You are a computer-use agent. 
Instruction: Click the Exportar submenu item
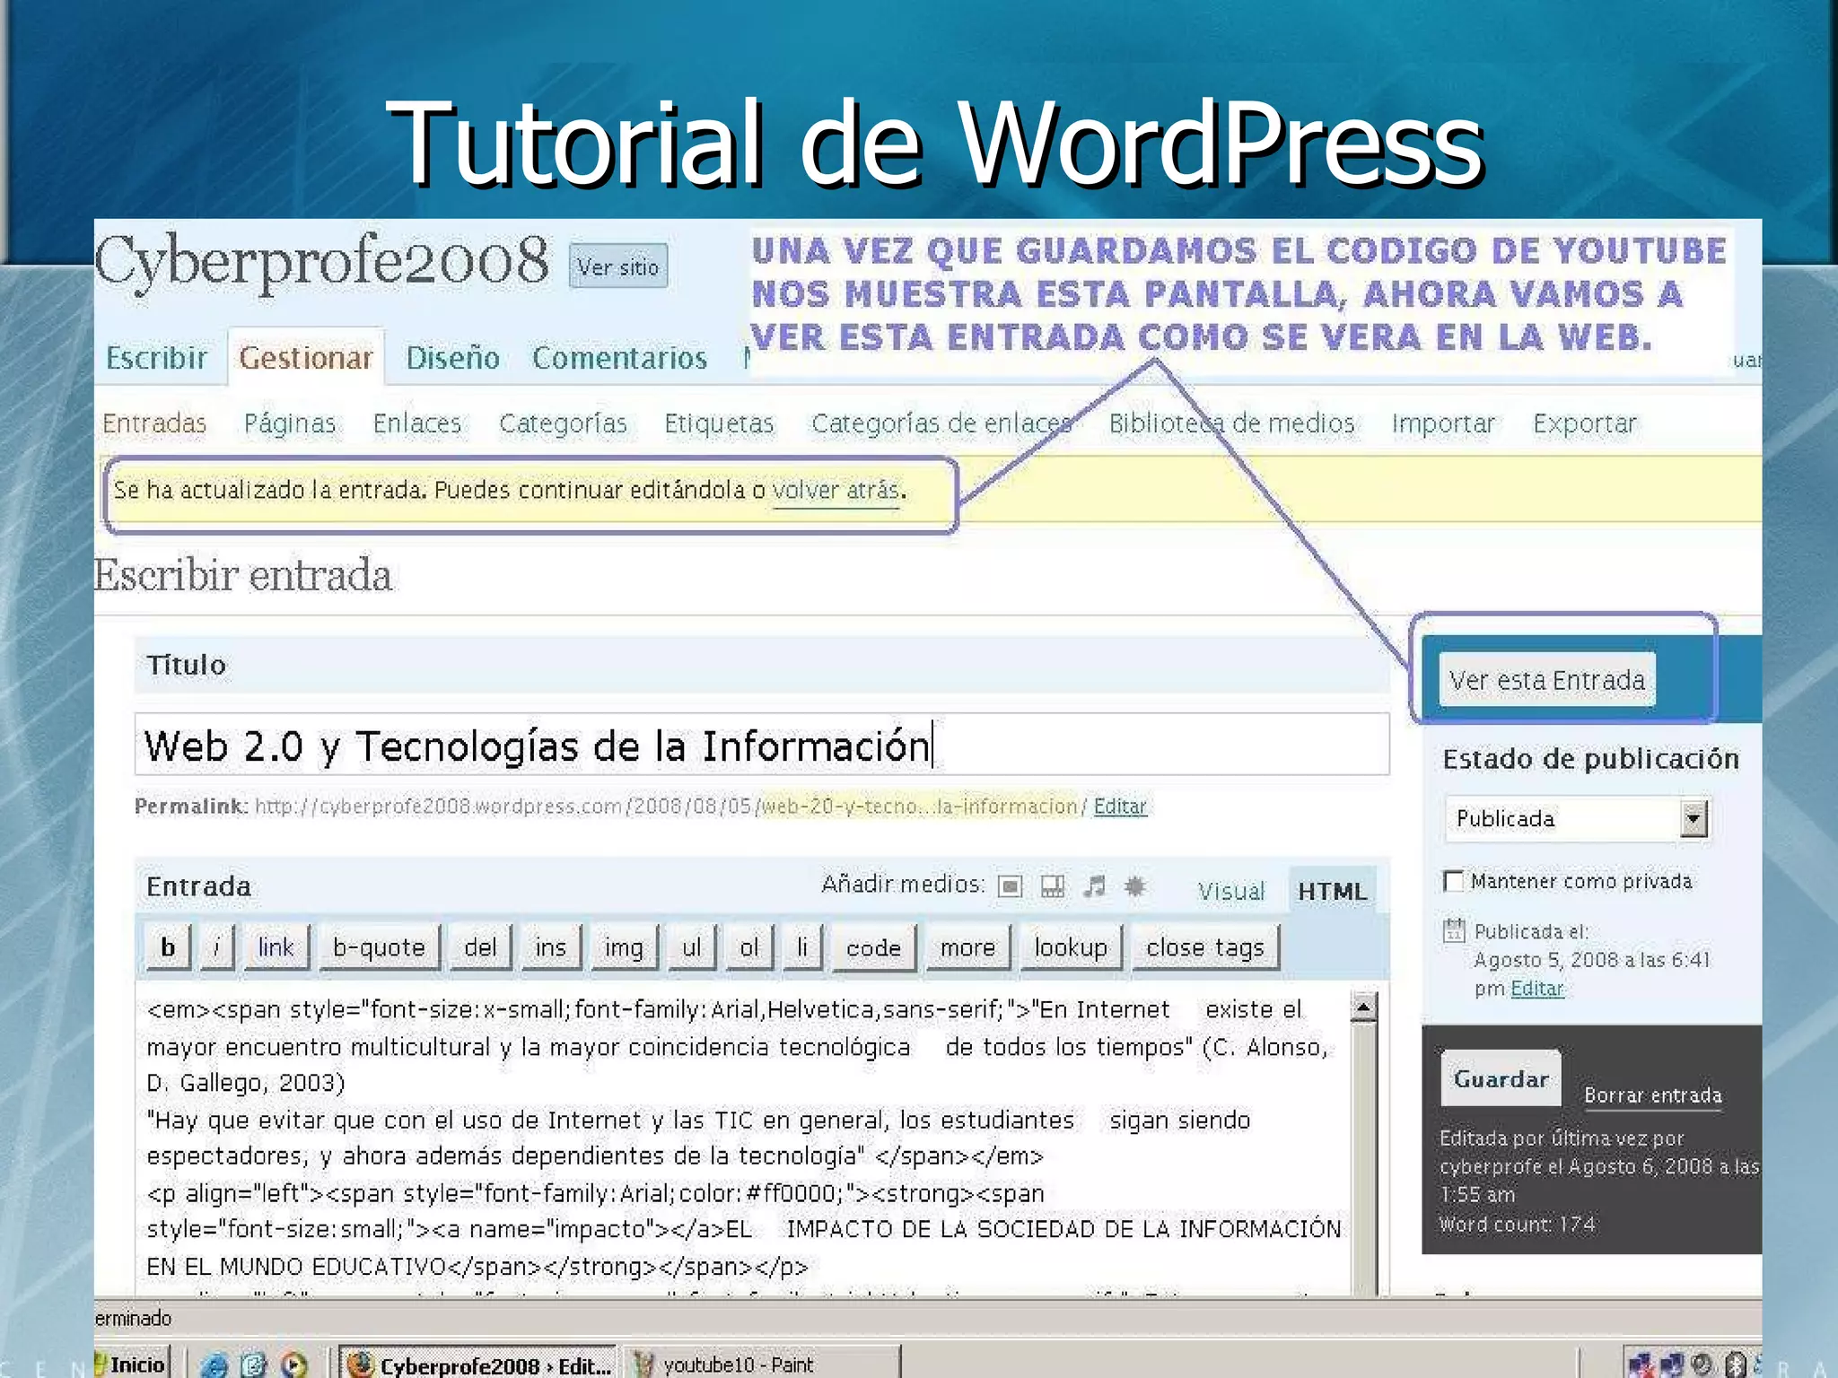tap(1584, 423)
